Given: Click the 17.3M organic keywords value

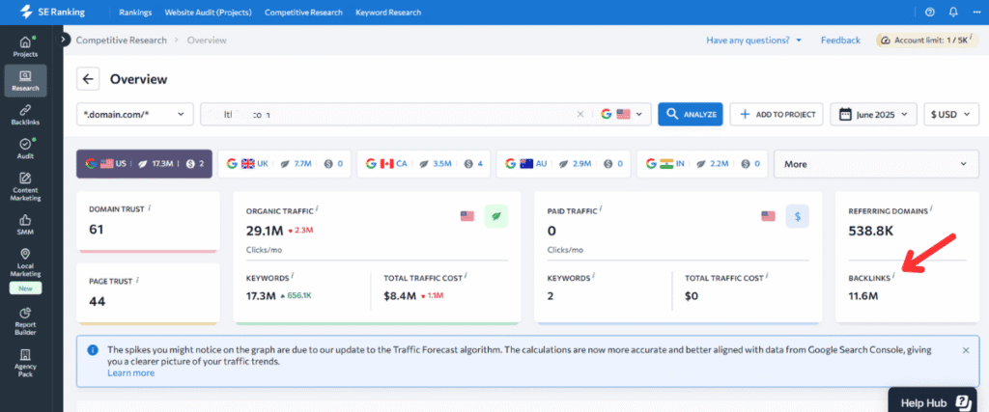Looking at the screenshot, I should (x=263, y=295).
